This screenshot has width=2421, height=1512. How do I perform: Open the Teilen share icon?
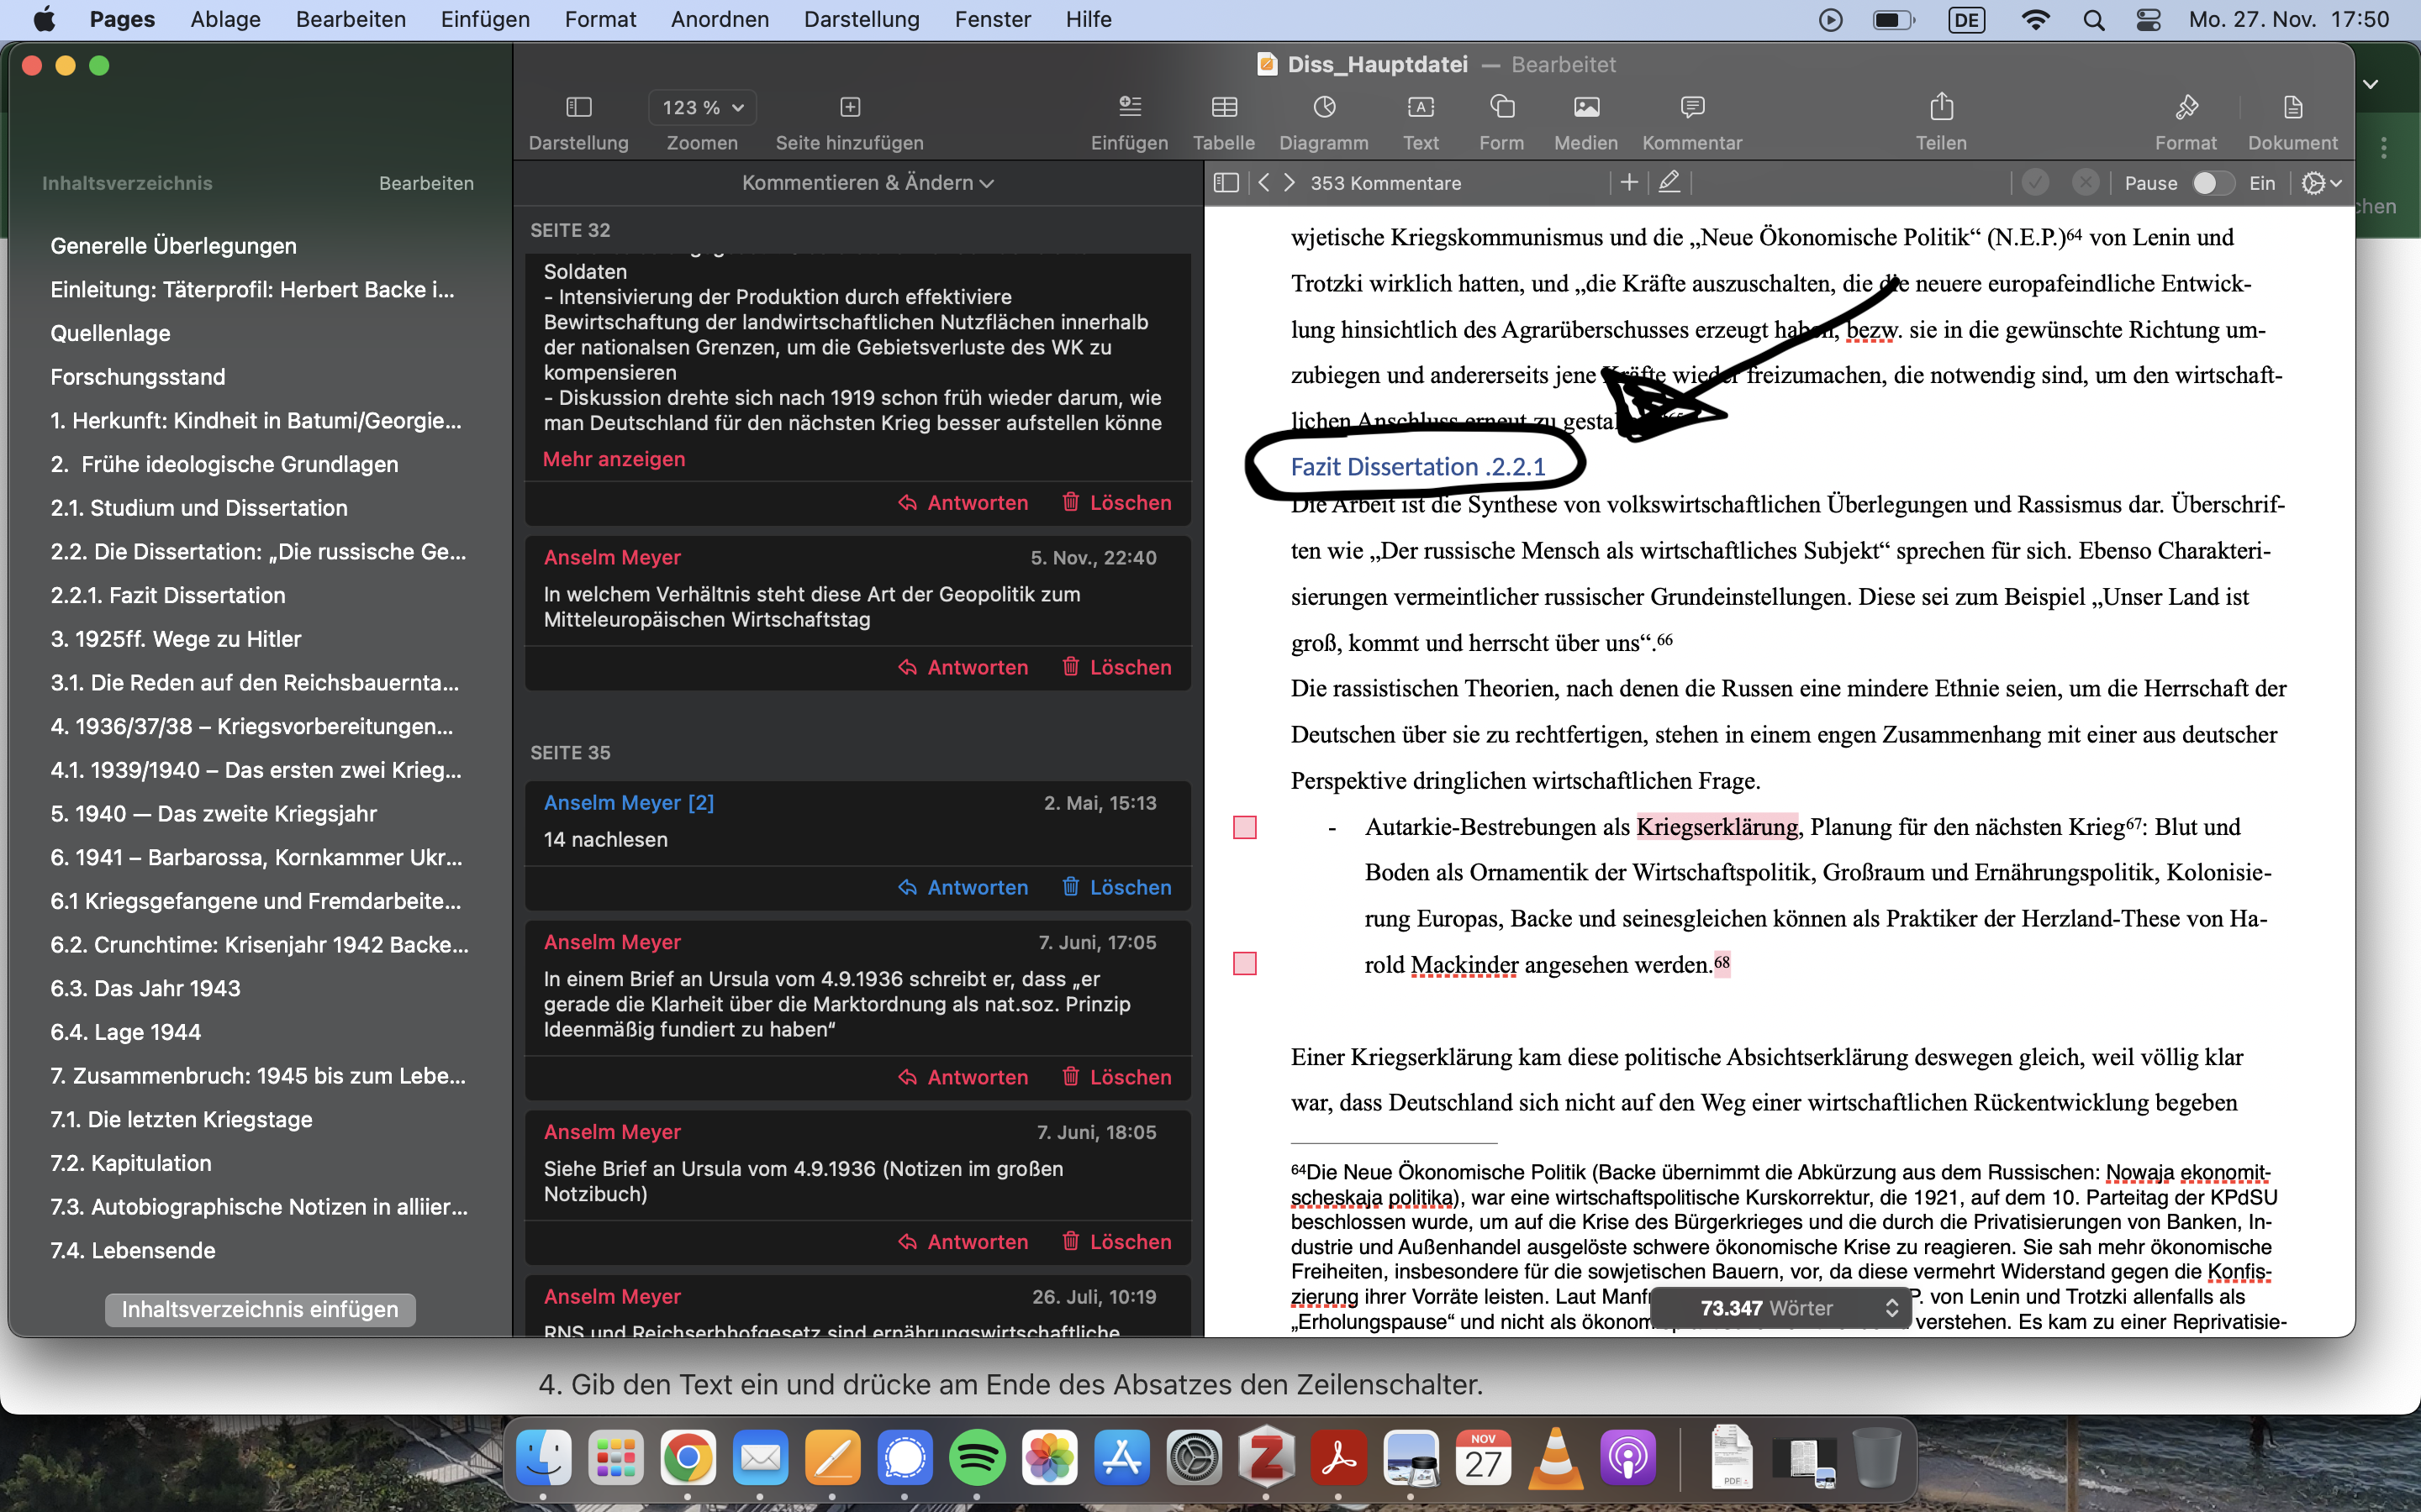(x=1941, y=107)
